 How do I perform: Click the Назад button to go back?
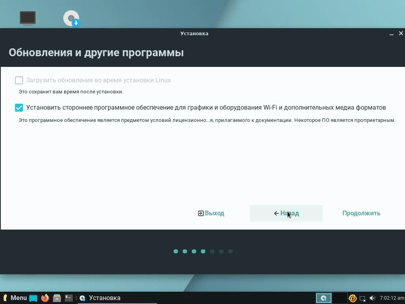[286, 213]
